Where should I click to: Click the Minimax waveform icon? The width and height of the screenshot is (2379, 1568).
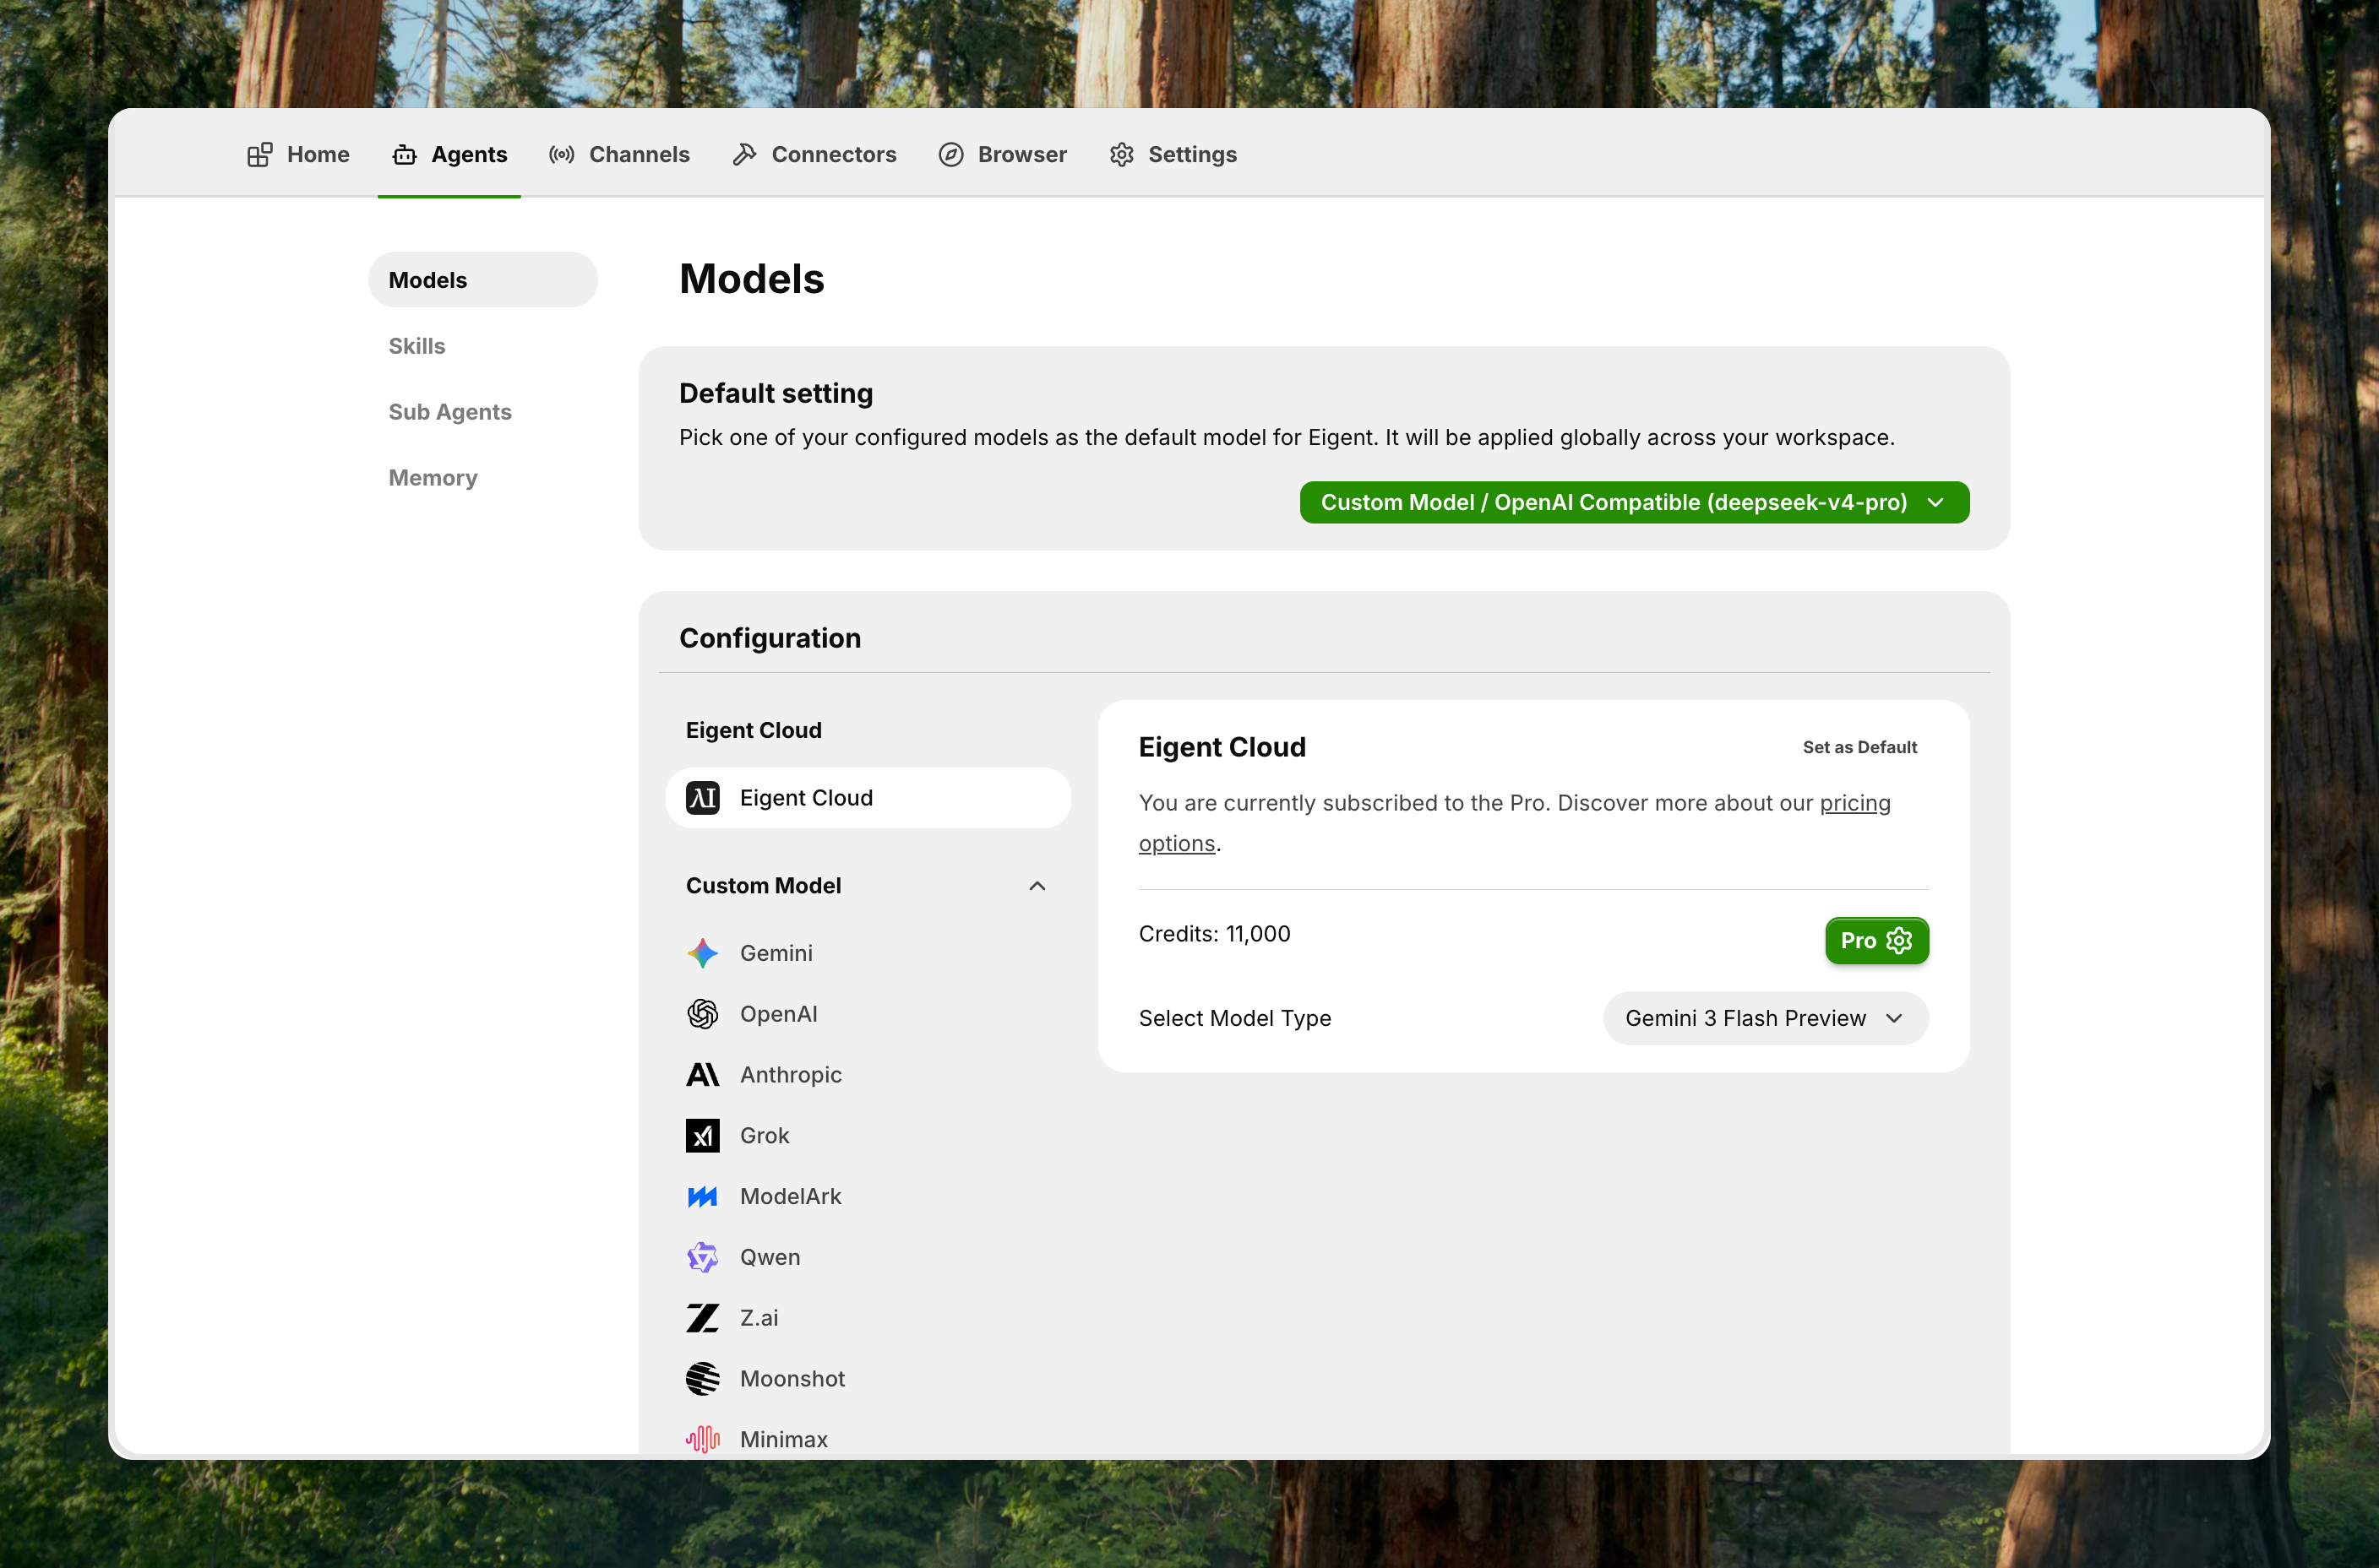coord(702,1440)
